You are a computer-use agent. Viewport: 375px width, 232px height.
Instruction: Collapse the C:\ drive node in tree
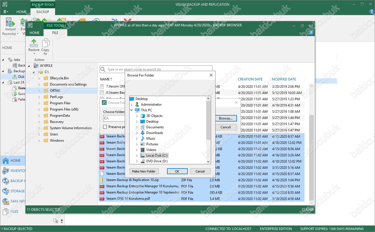(x=34, y=72)
